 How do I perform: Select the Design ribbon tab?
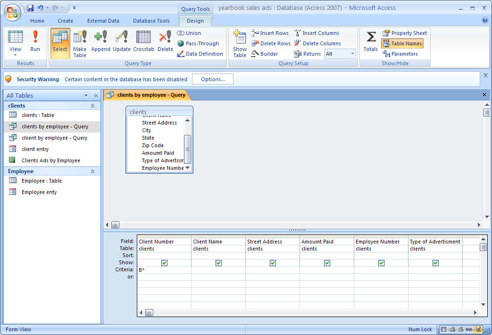[195, 21]
